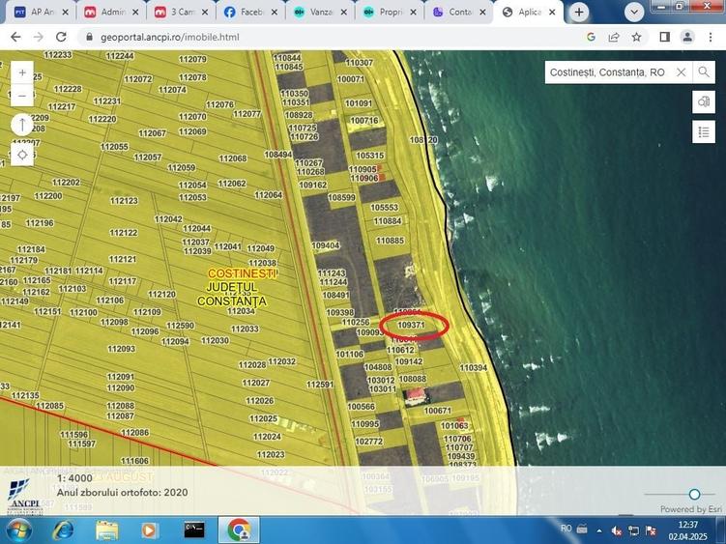Switch to the Admin tab

click(111, 13)
